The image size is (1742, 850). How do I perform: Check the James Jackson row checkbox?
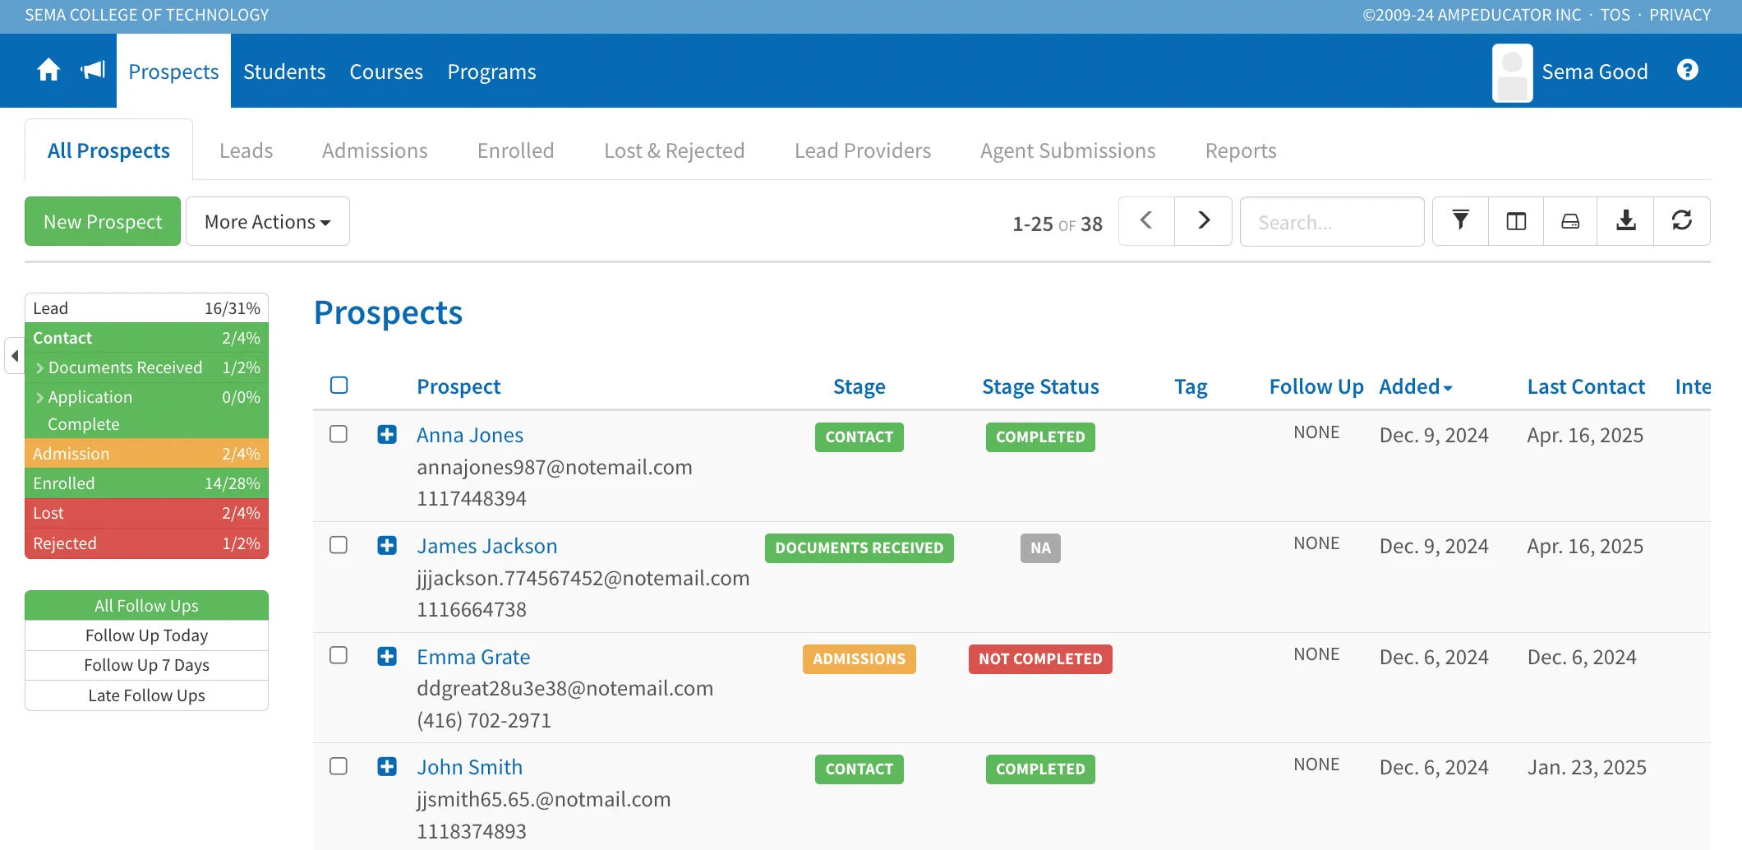tap(339, 545)
